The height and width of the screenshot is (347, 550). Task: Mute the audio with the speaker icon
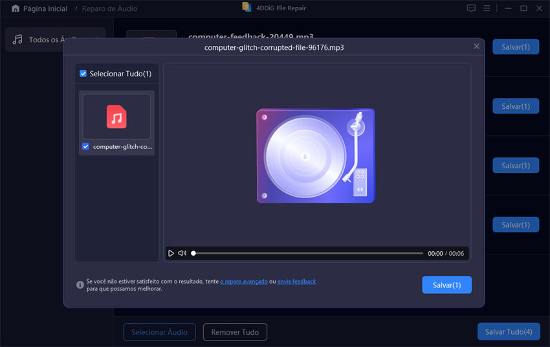click(x=182, y=253)
